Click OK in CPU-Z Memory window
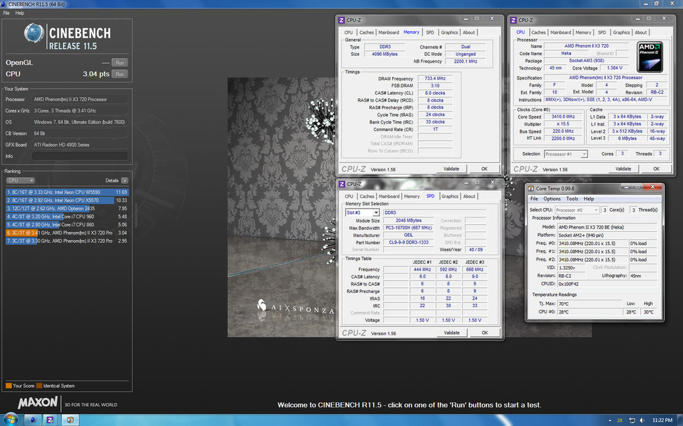This screenshot has width=683, height=426. (484, 169)
